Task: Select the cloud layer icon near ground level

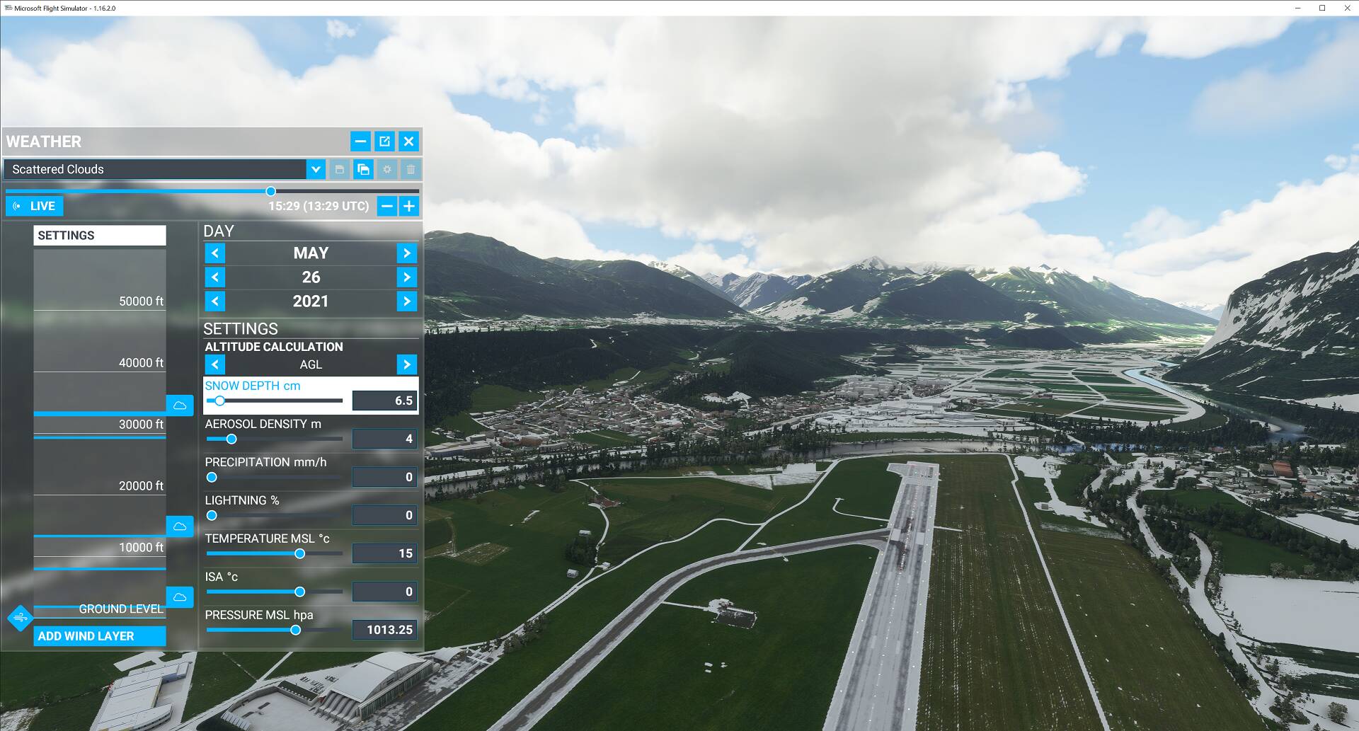Action: coord(180,597)
